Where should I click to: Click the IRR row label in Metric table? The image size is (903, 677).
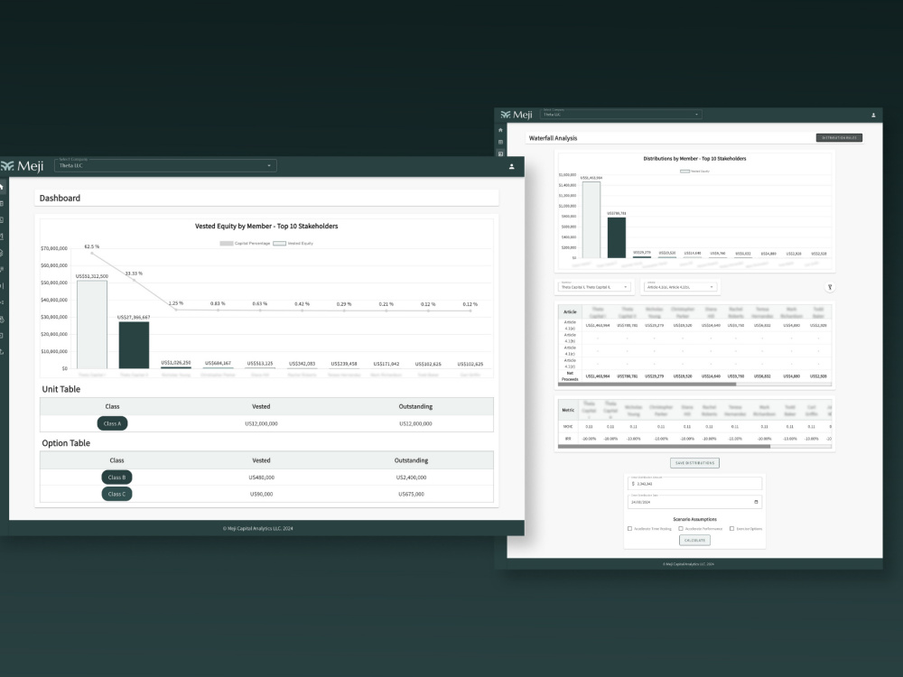pos(568,439)
